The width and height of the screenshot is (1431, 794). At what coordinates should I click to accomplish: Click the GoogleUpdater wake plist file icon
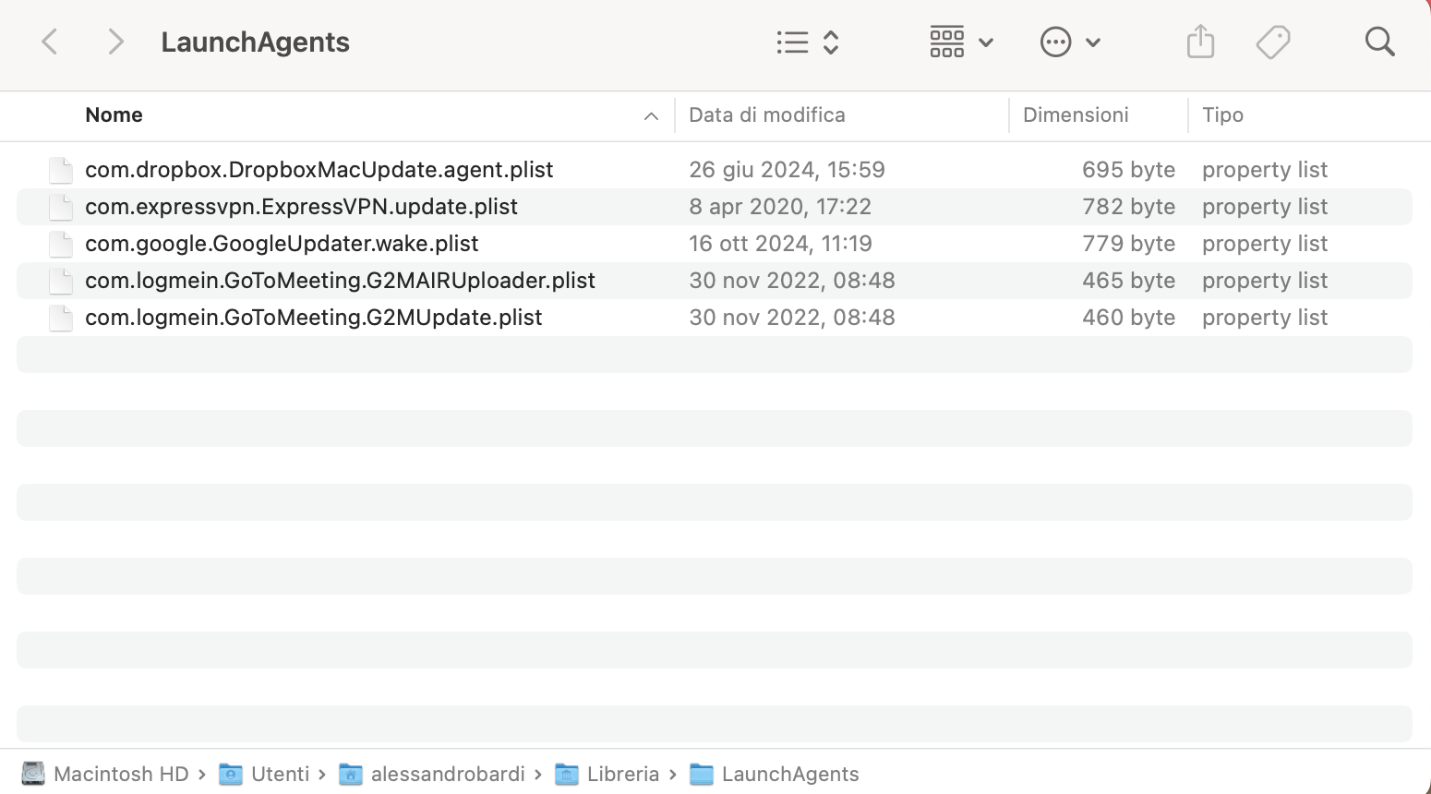[x=61, y=244]
